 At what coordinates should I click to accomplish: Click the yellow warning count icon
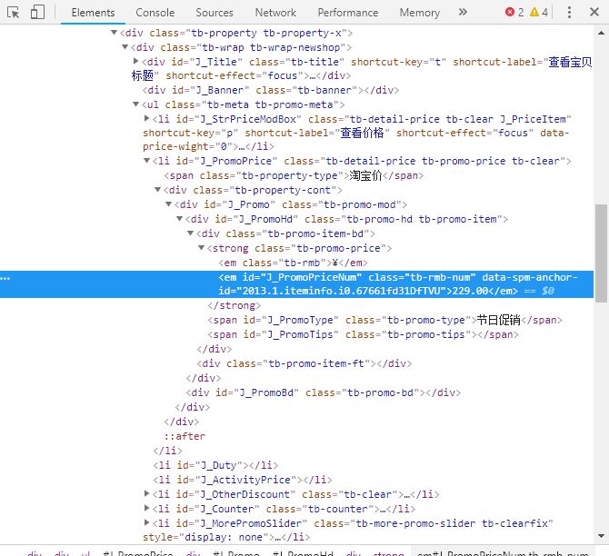point(534,13)
